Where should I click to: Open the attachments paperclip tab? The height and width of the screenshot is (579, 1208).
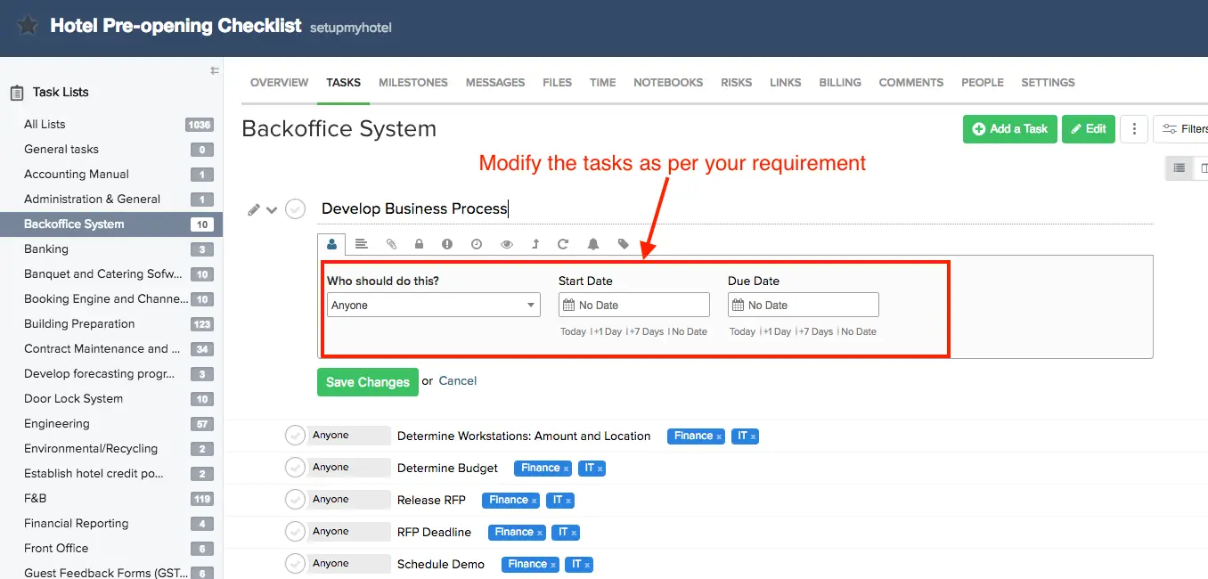pyautogui.click(x=390, y=243)
